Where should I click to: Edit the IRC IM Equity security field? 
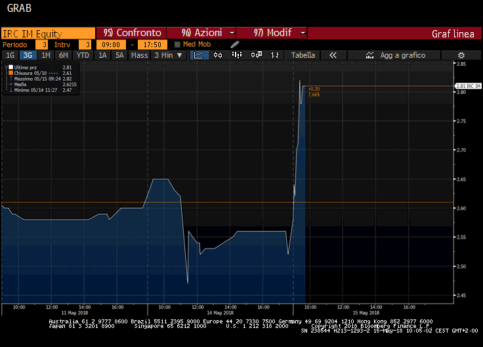click(x=48, y=33)
